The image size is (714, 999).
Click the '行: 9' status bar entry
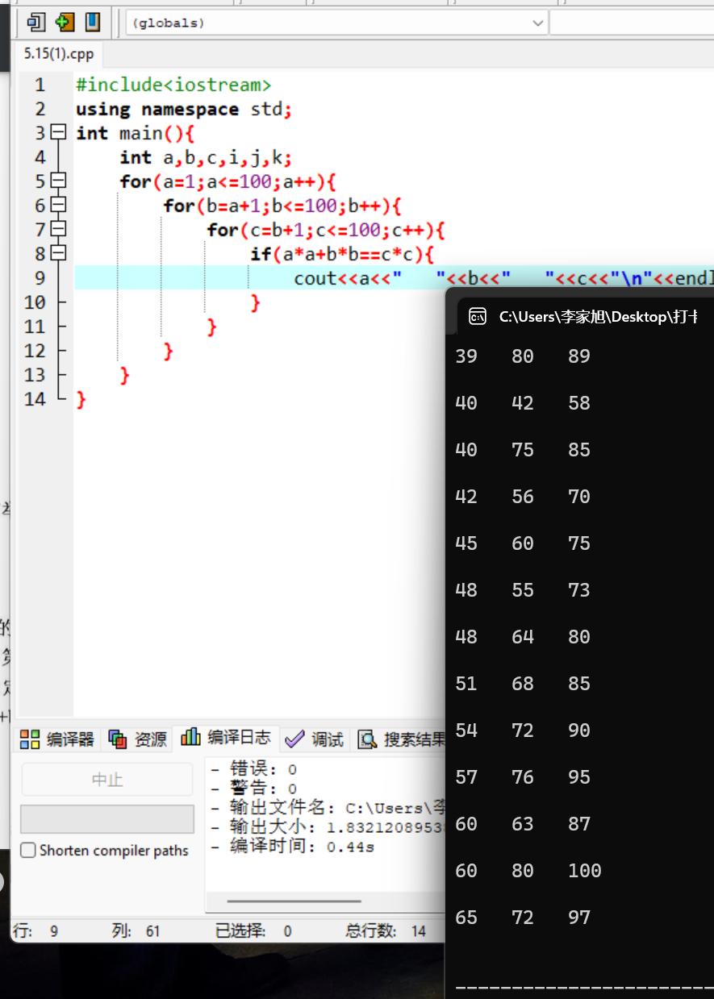(36, 931)
